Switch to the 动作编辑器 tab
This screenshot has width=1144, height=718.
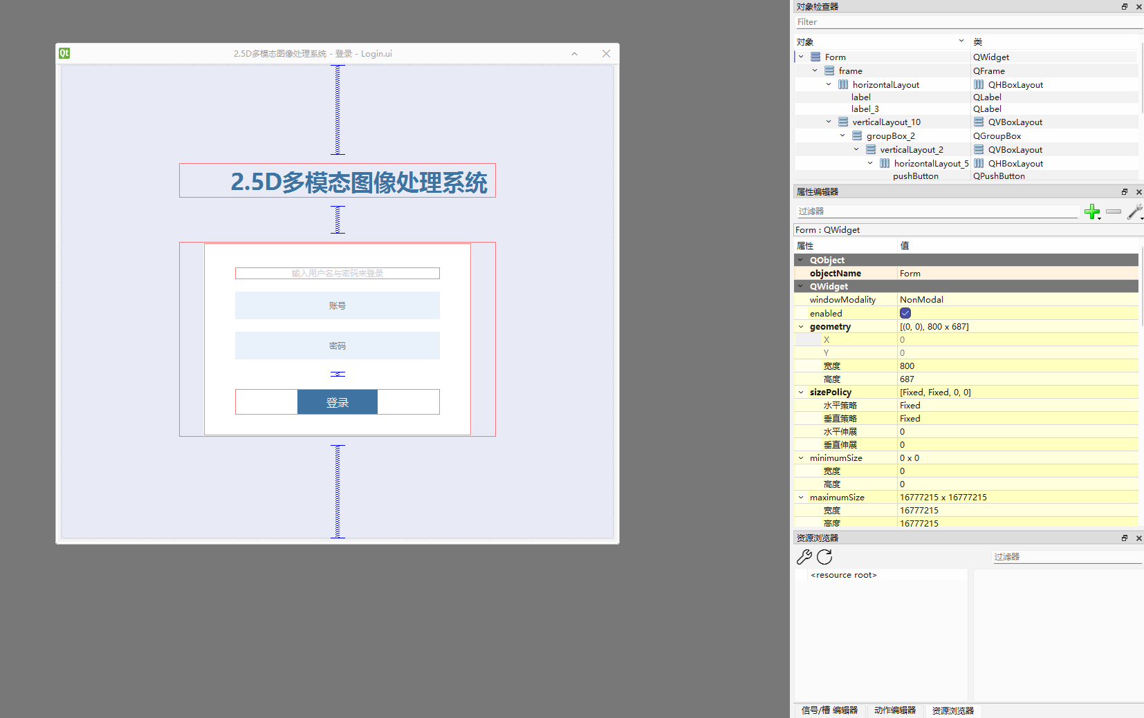(x=896, y=710)
